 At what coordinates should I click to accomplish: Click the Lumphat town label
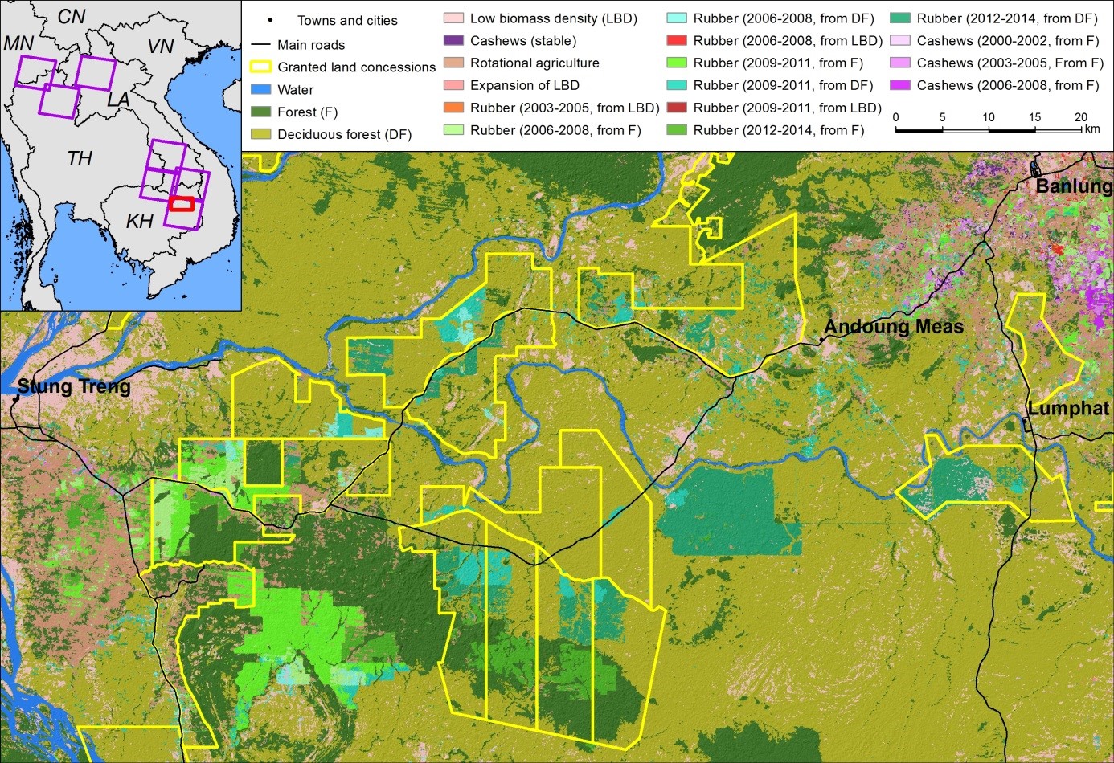pyautogui.click(x=1069, y=408)
